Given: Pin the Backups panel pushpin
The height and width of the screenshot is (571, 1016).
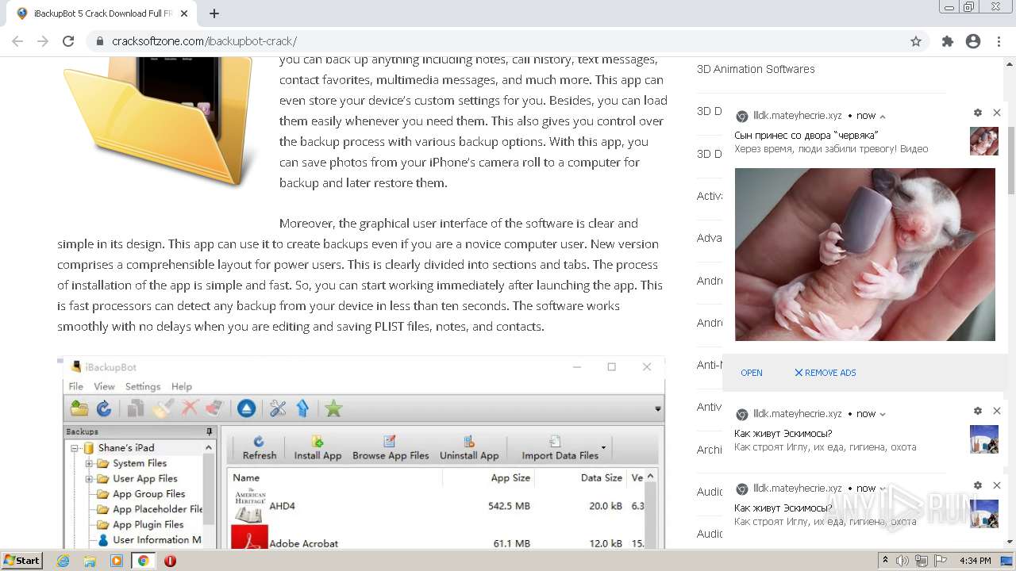Looking at the screenshot, I should point(210,431).
